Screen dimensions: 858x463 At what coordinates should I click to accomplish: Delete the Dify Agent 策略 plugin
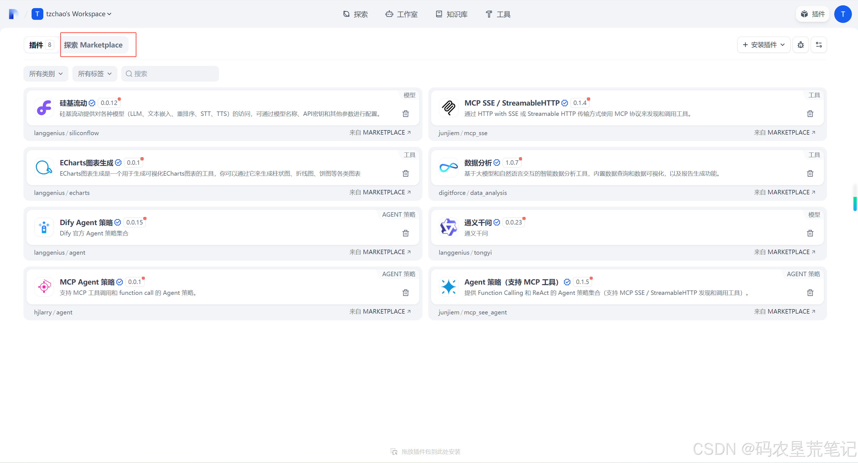(x=405, y=233)
